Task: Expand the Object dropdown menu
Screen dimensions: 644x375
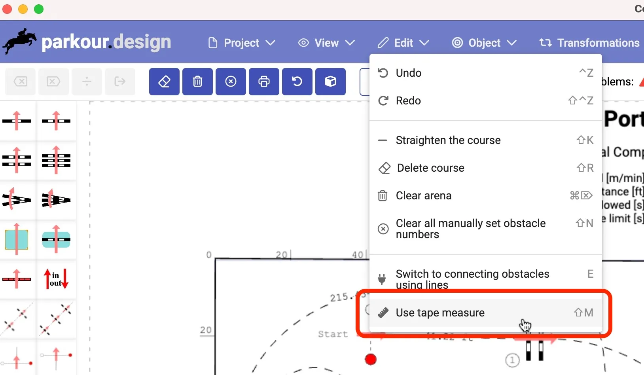Action: (485, 43)
